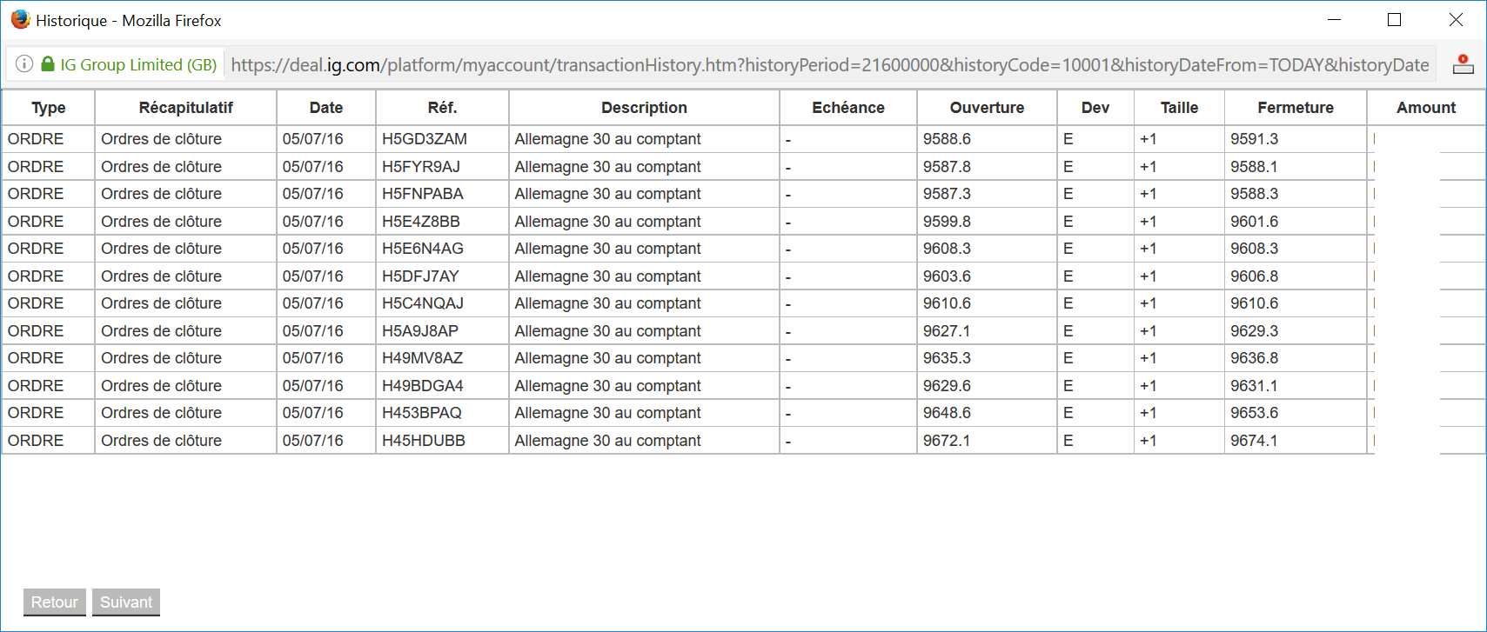Maximize the Historique window
1487x632 pixels.
(x=1395, y=20)
